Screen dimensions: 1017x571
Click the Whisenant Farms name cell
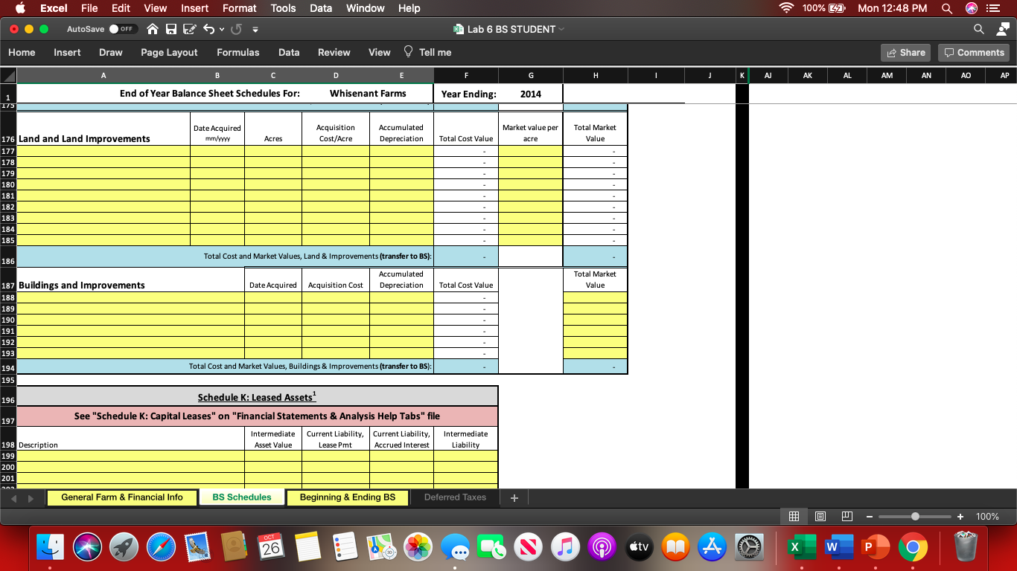[x=368, y=94]
